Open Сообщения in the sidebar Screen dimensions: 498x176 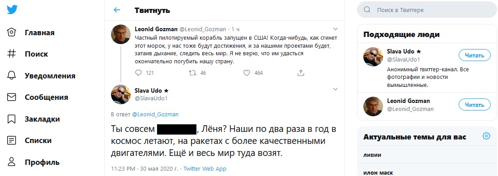click(x=38, y=97)
